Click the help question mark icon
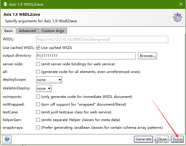This screenshot has height=146, width=186. [7, 139]
